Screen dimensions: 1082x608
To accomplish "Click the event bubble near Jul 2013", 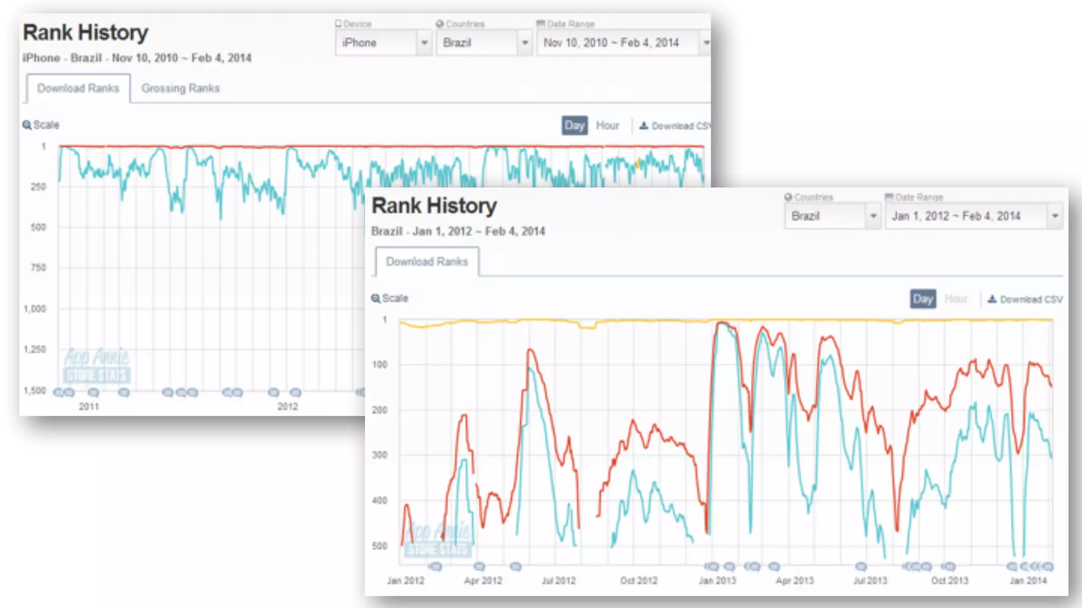I will pyautogui.click(x=861, y=566).
